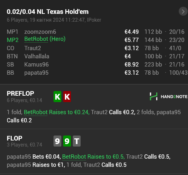Screen dimensions: 188x175
Task: Click the gray T flop card
Action: coord(77,141)
